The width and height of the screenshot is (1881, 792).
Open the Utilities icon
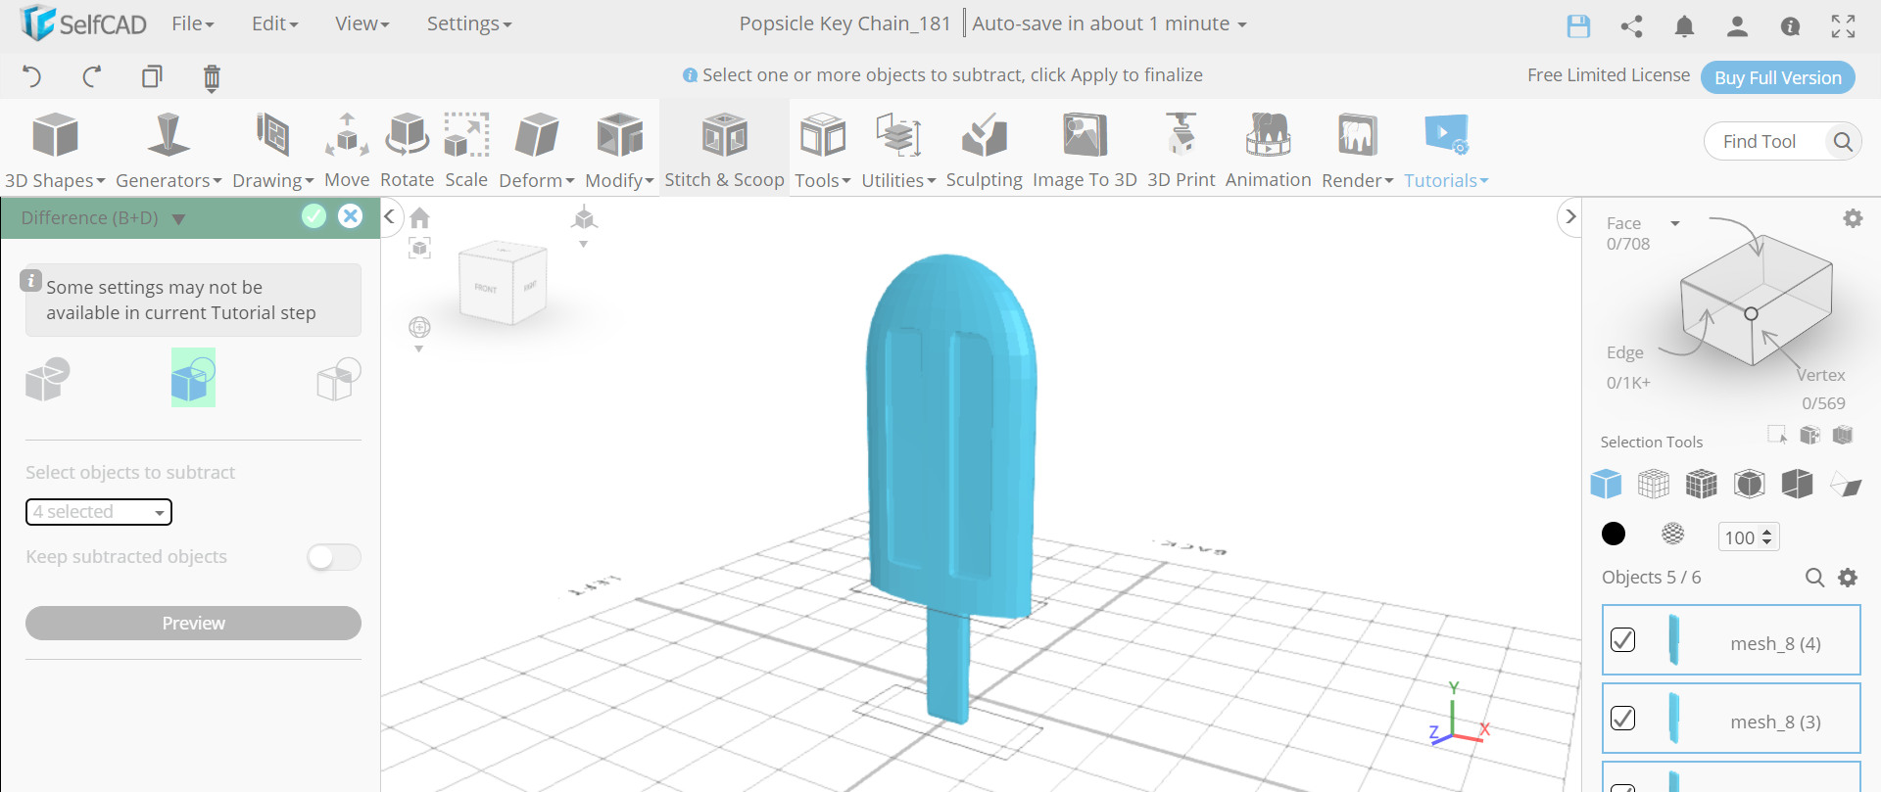pos(898,150)
